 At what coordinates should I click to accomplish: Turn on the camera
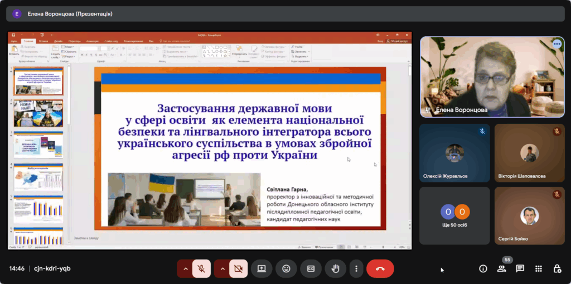click(238, 268)
